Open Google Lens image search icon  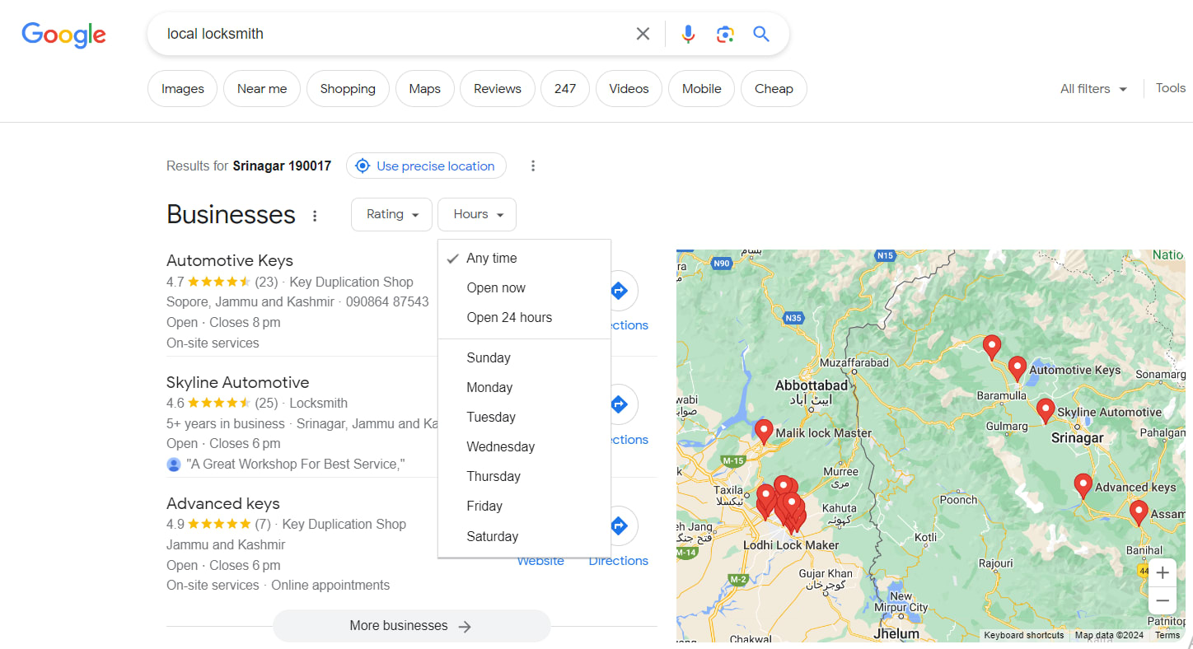[725, 34]
